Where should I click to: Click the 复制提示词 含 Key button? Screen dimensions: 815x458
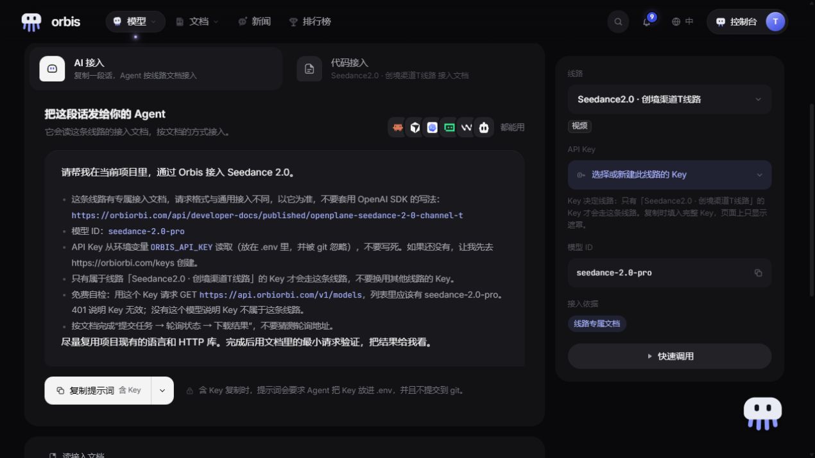(x=98, y=390)
